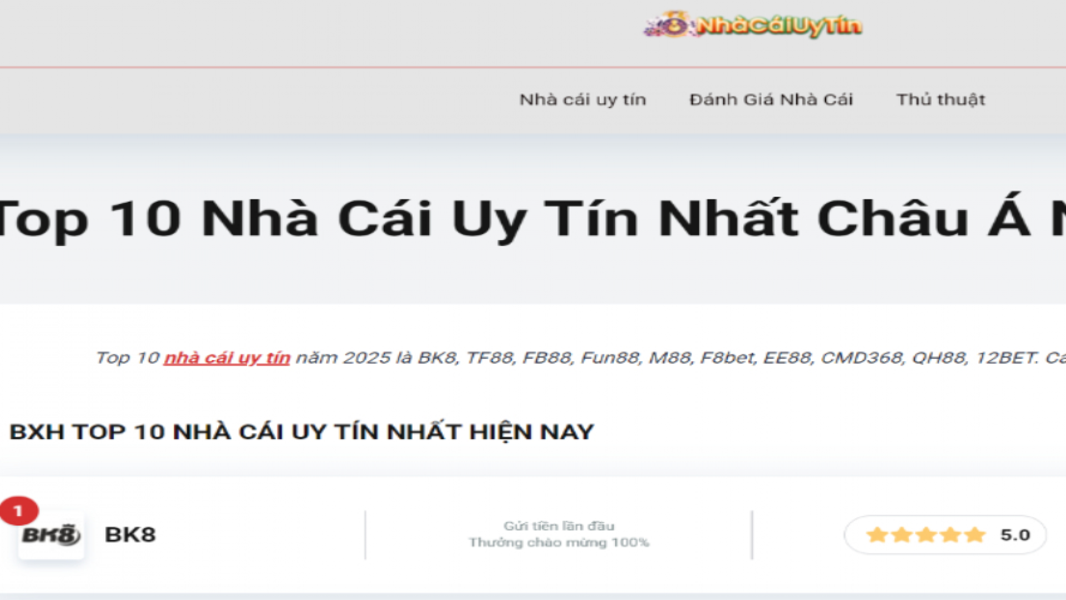Click the BK8 logo thumbnail
The image size is (1066, 600).
click(51, 535)
